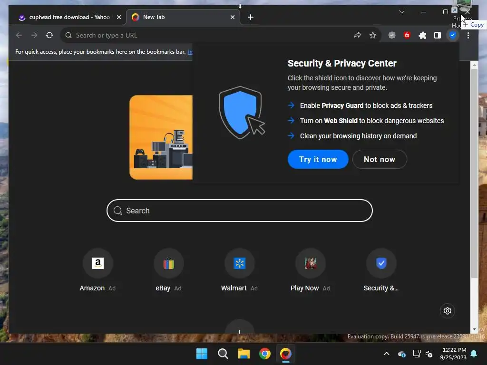This screenshot has width=487, height=365.
Task: Switch to the New Tab tab
Action: click(183, 17)
